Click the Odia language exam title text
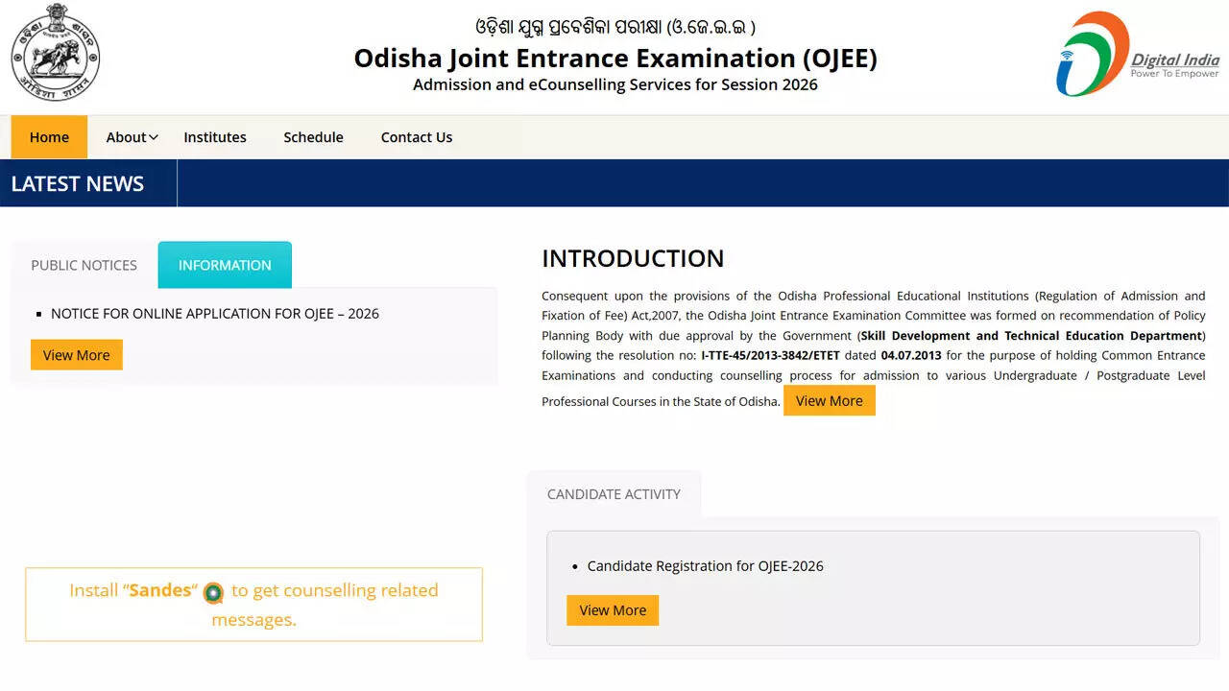Screen dimensions: 1229x691 coord(614,26)
